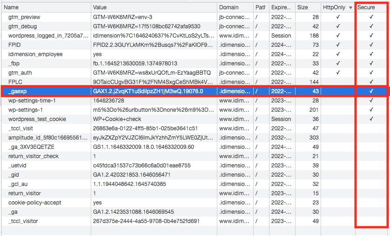
Task: Sort by the Size column header
Action: [x=308, y=7]
